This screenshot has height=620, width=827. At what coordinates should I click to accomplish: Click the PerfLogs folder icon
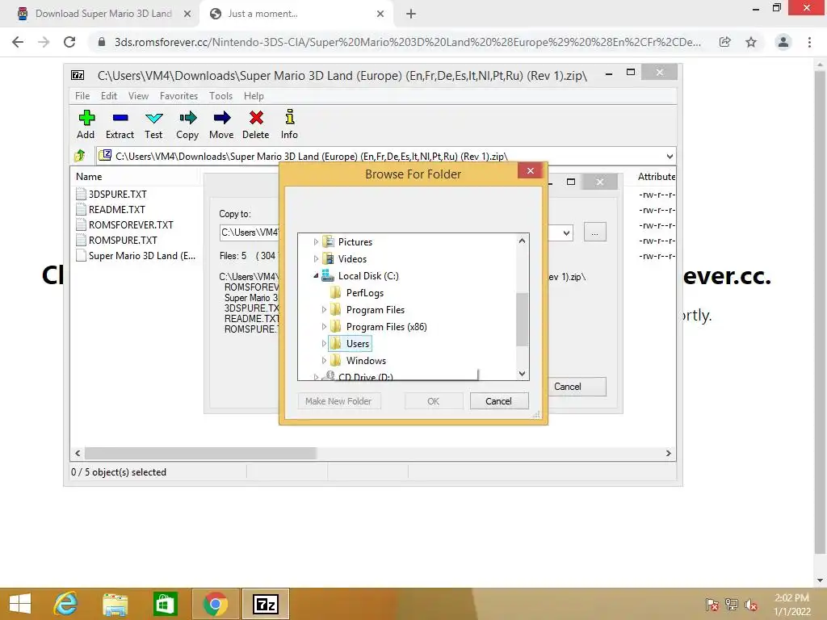335,292
